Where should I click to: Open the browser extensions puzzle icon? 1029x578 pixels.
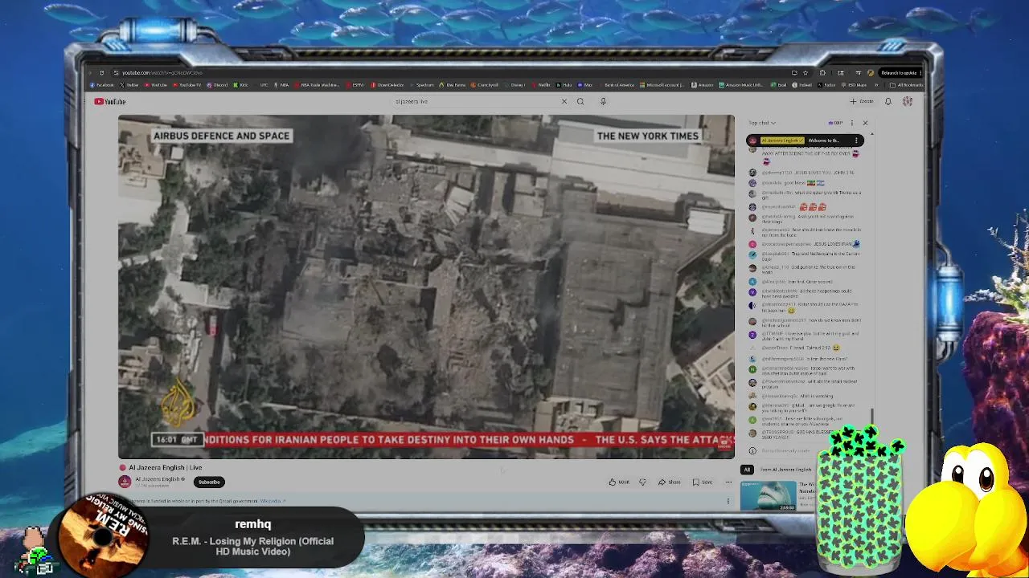822,73
